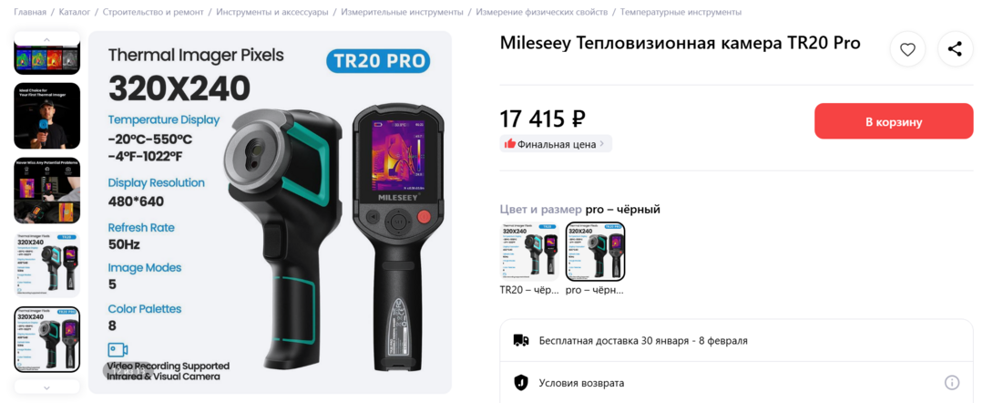
Task: Open Строительство и ремонт breadcrumb link
Action: [x=153, y=12]
